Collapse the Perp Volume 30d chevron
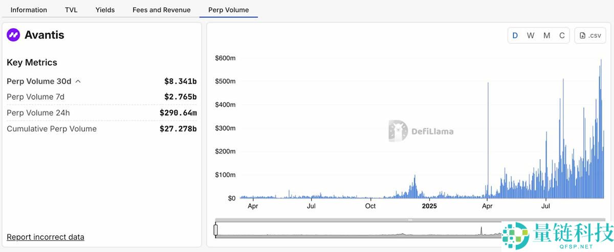The width and height of the screenshot is (614, 252). tap(78, 81)
